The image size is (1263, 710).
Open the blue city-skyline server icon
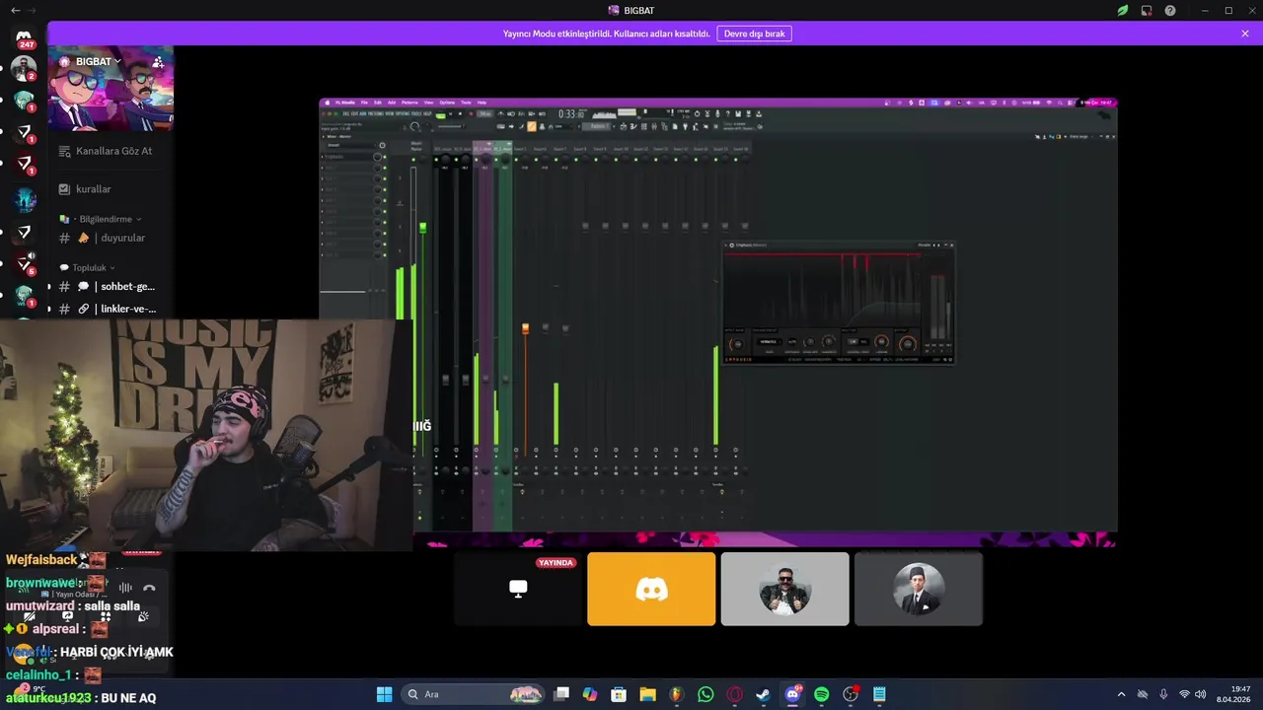pos(24,200)
